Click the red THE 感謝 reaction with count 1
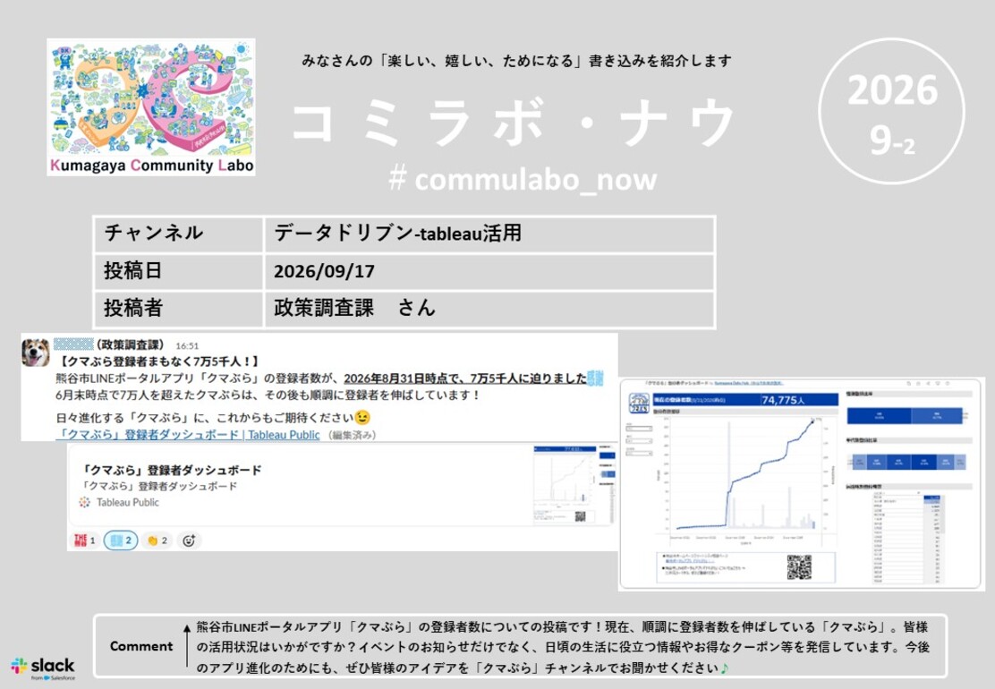Viewport: 995px width, 689px height. pyautogui.click(x=84, y=540)
